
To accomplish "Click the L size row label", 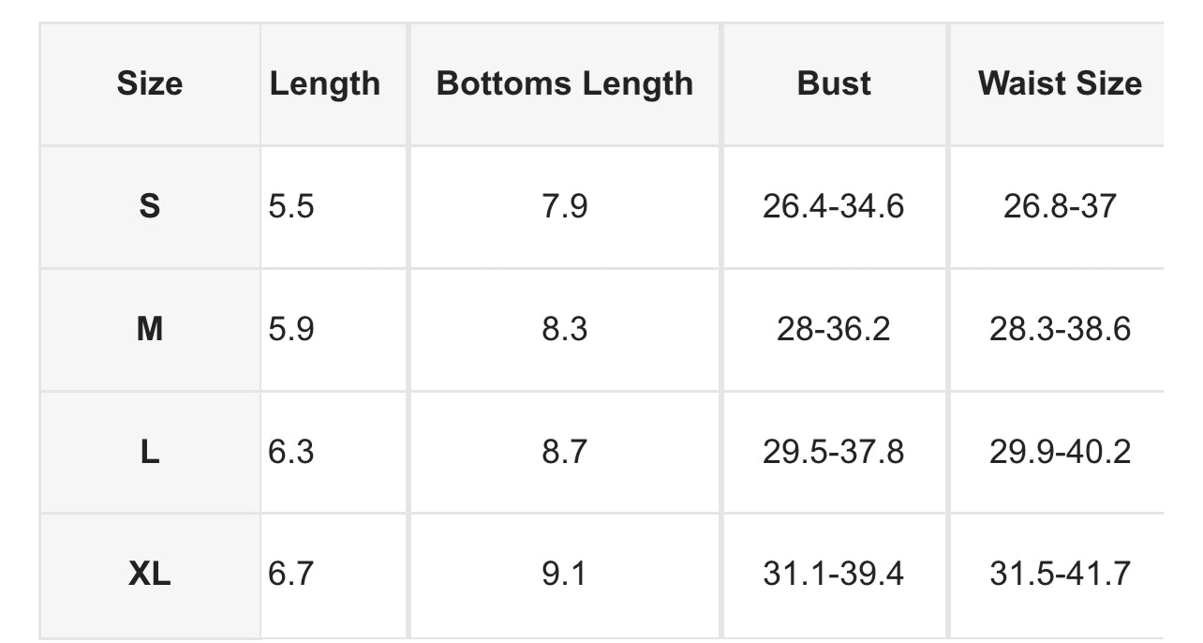I will (150, 452).
